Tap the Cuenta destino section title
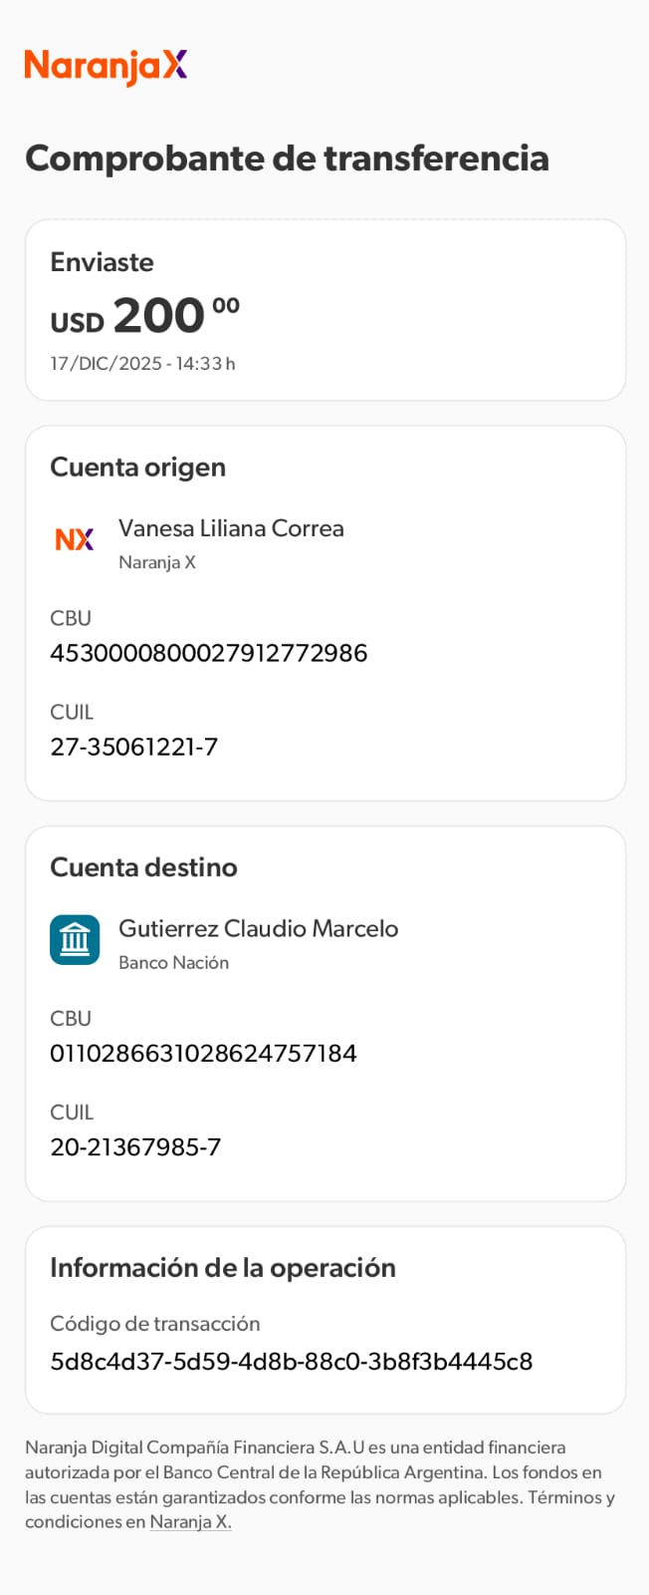649x1595 pixels. 143,867
